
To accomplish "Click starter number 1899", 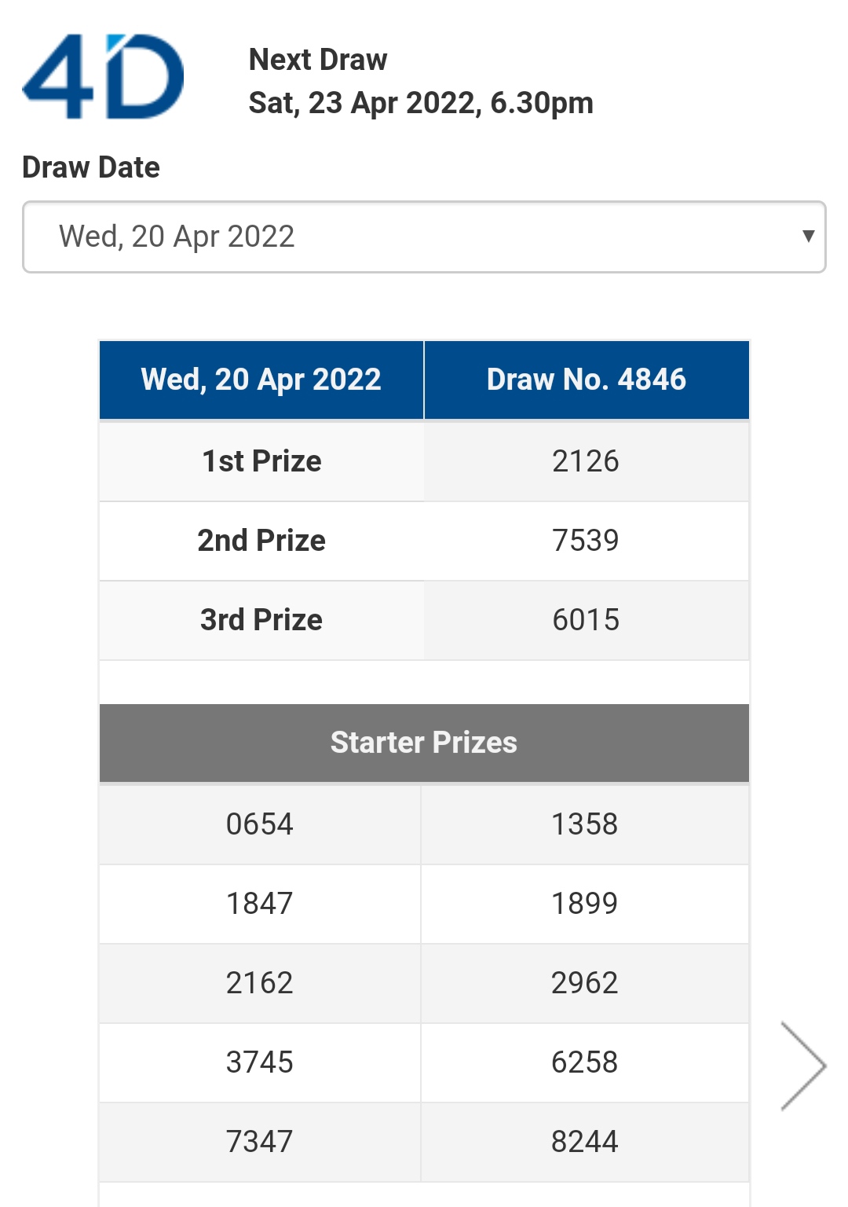I will 585,904.
